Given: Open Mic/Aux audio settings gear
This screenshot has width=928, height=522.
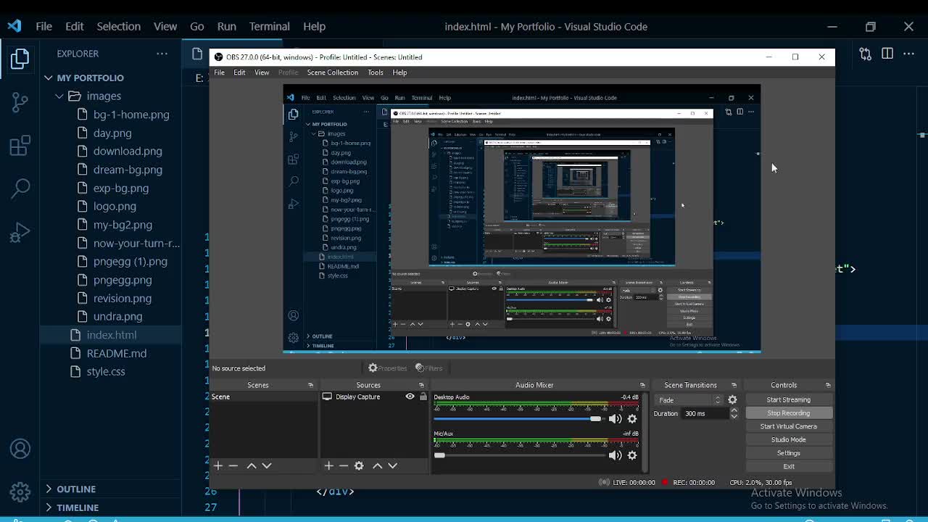Looking at the screenshot, I should (632, 455).
